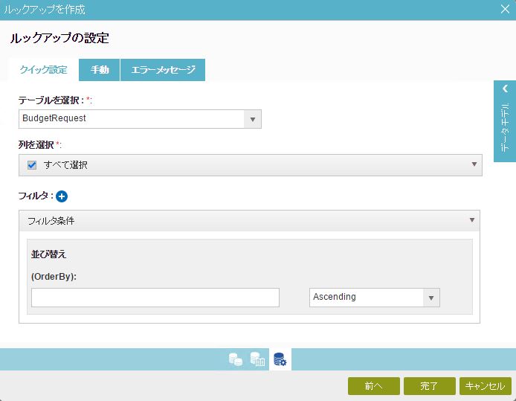Click the first database step icon
This screenshot has width=516, height=401.
[x=236, y=359]
